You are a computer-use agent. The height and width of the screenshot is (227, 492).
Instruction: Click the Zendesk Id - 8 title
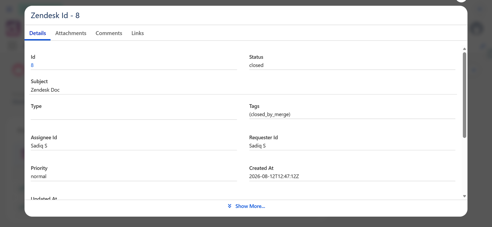(55, 15)
